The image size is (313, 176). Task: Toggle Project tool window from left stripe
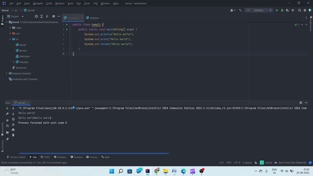tap(2, 20)
